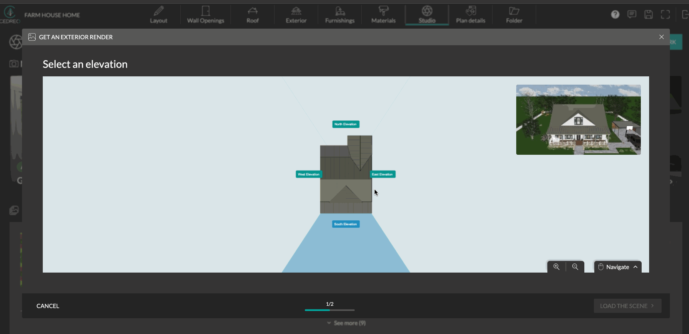Zoom in on the elevation map
The width and height of the screenshot is (689, 334).
coord(557,267)
